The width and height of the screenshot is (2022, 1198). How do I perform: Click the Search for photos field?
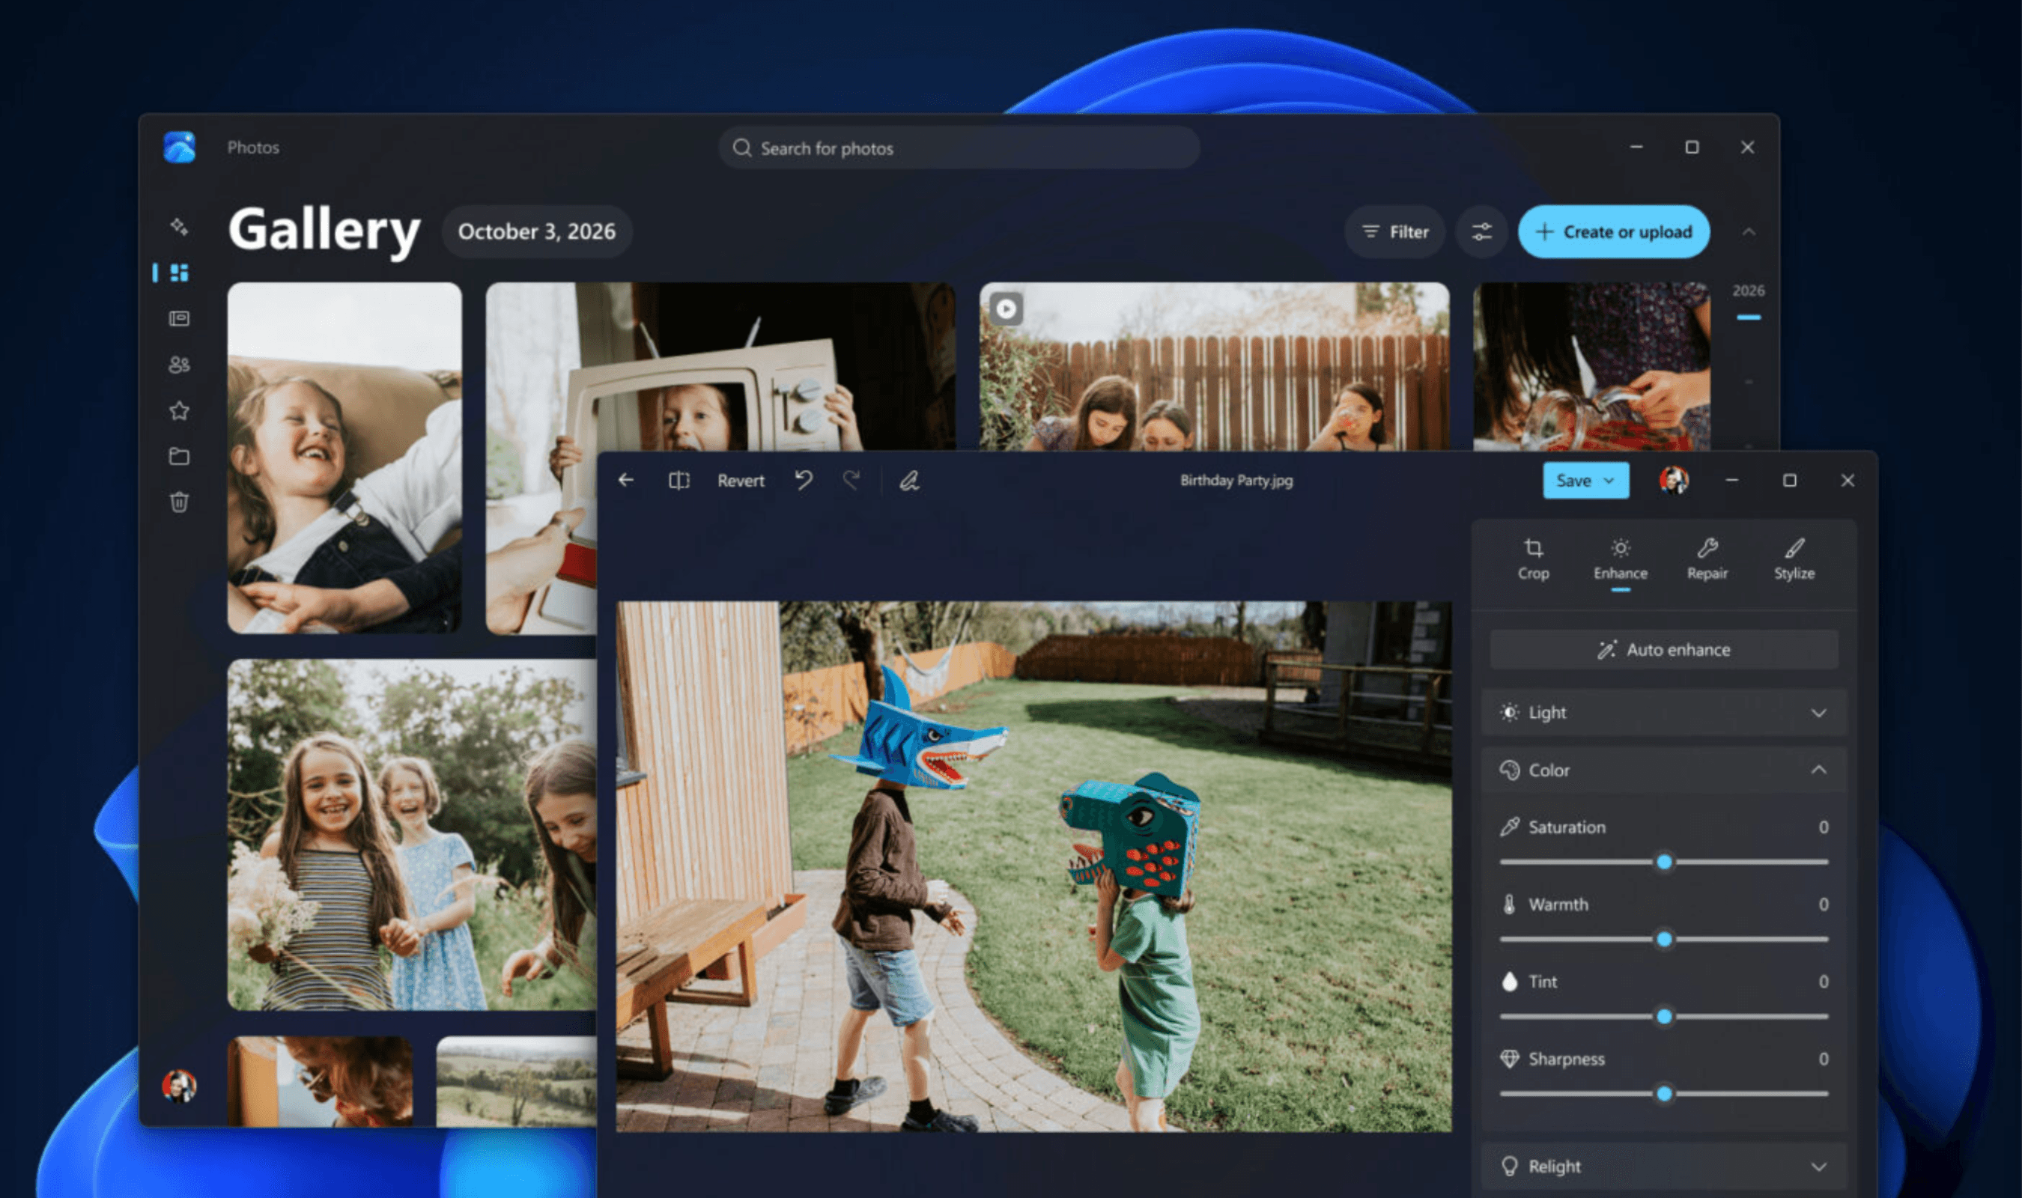pos(959,148)
